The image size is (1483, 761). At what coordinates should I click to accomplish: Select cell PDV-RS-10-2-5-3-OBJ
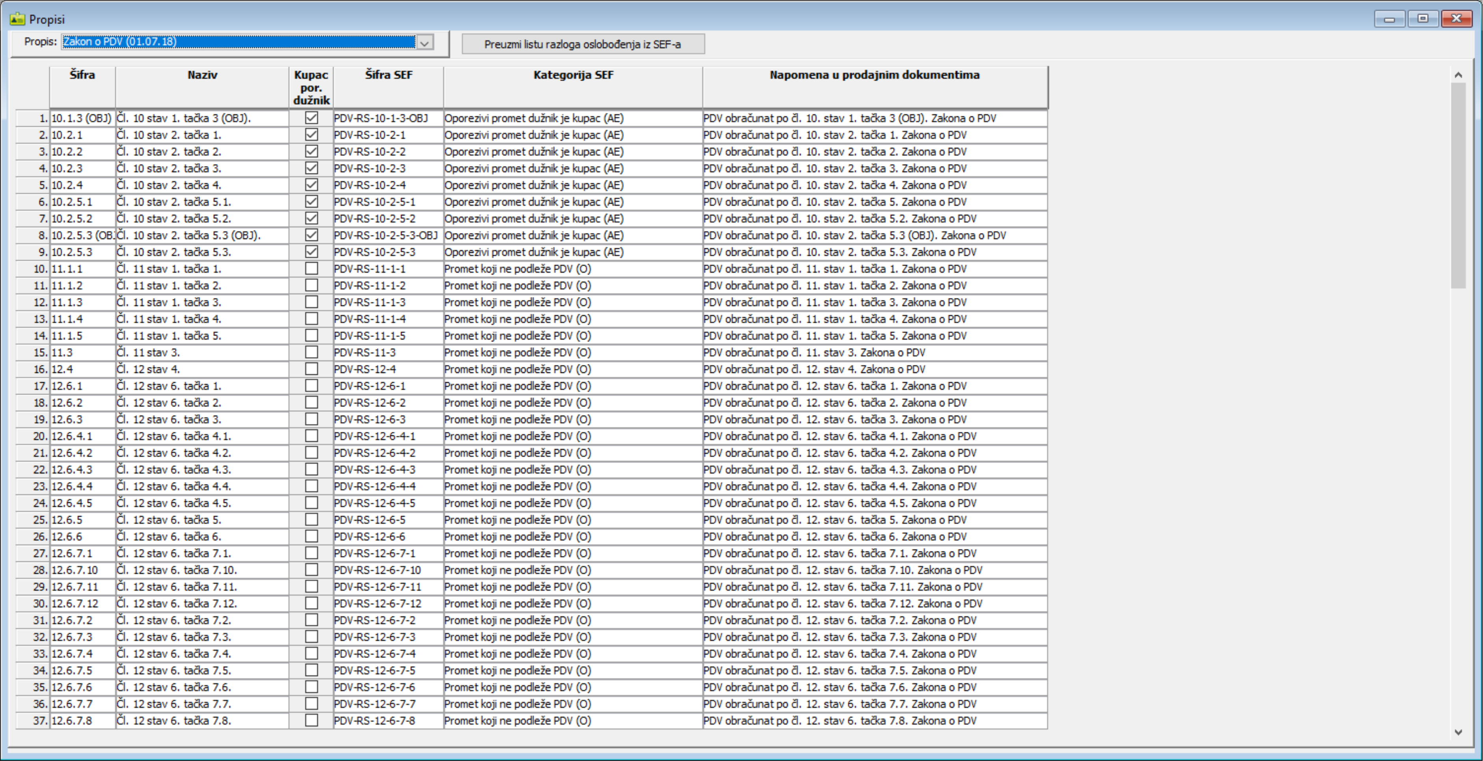(389, 235)
